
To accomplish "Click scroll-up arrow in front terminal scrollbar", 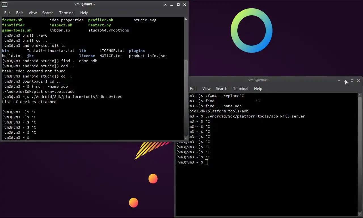I will coord(186,19).
